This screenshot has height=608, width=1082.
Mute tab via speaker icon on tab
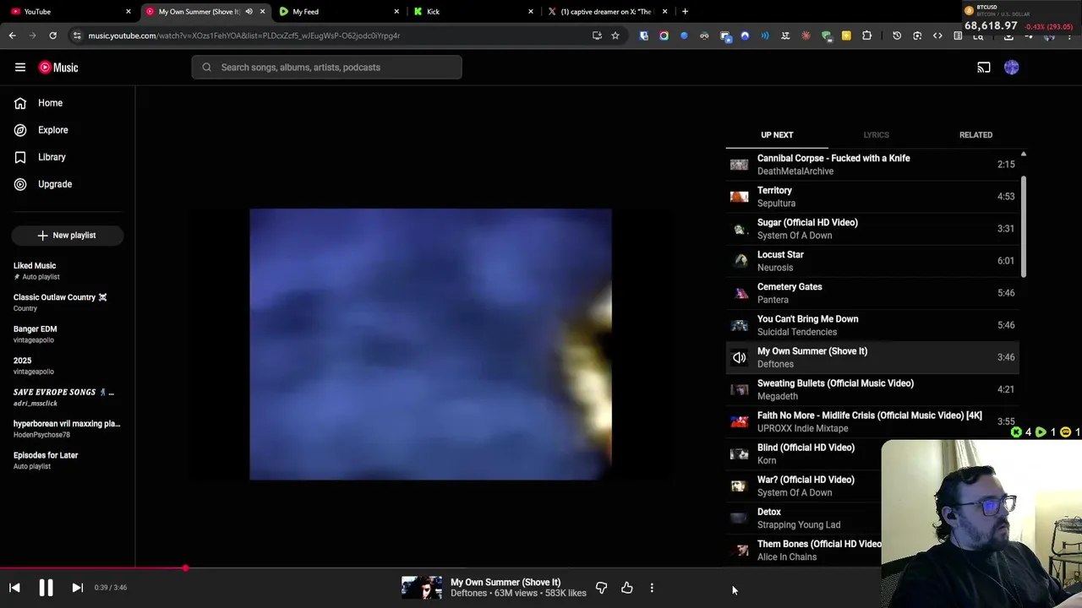(249, 12)
